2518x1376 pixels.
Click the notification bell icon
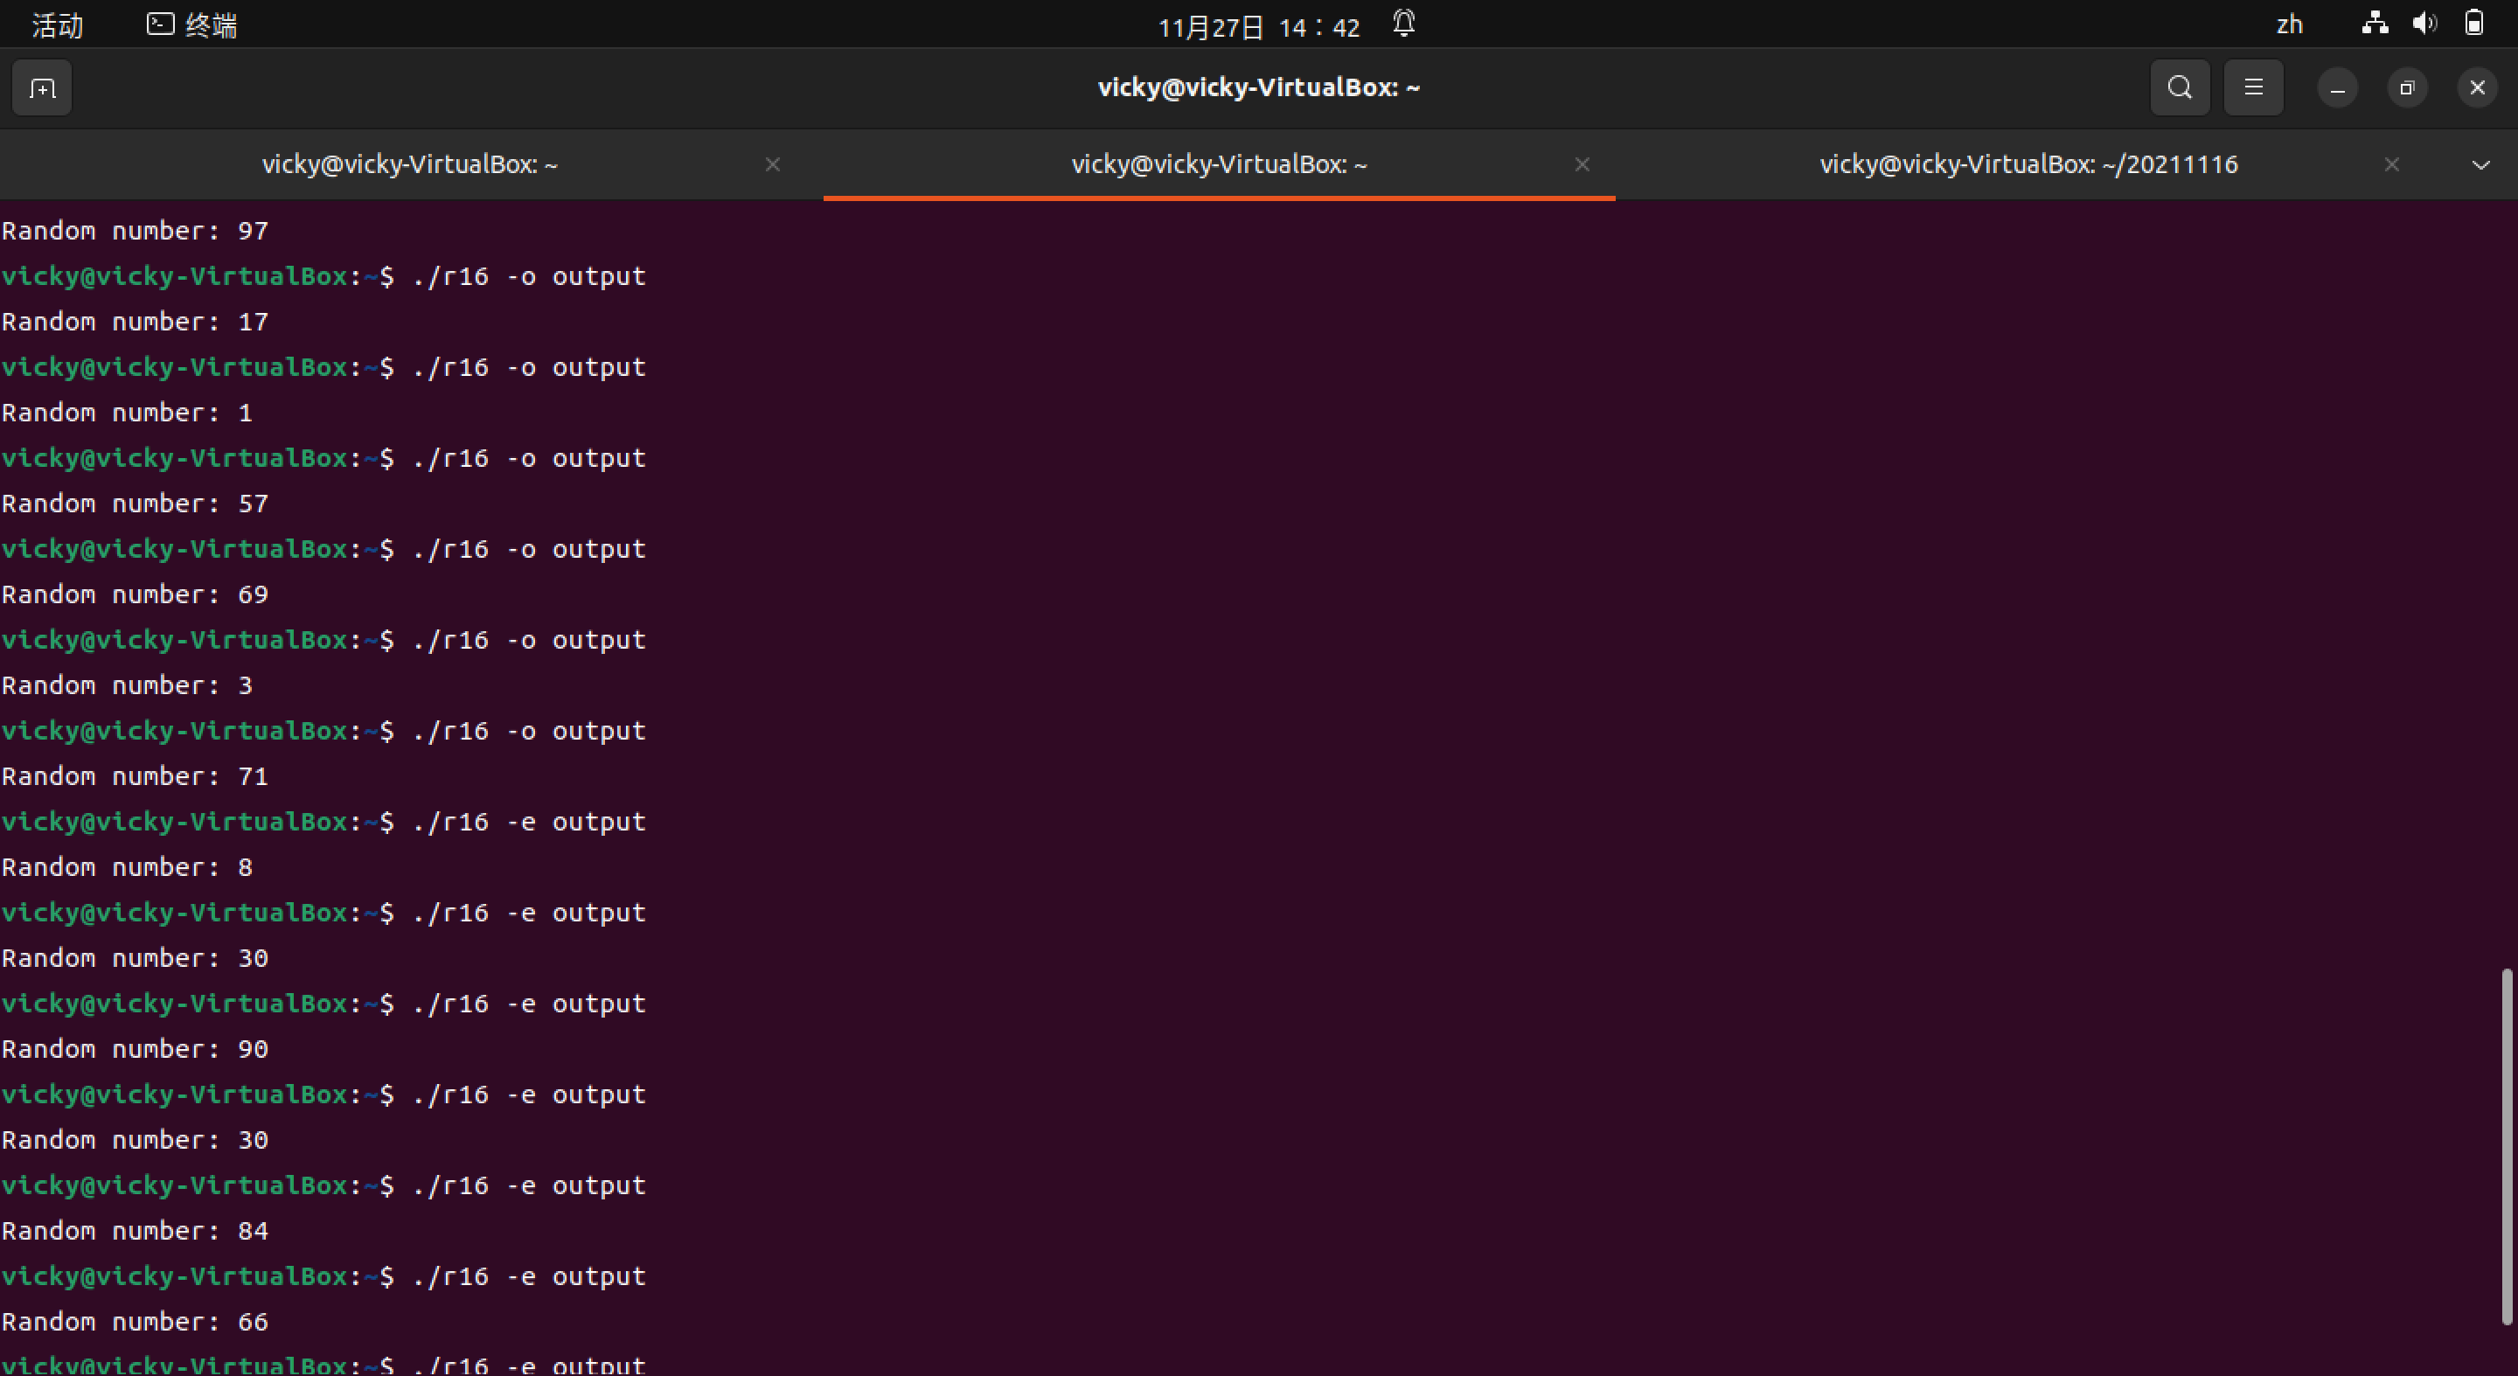pyautogui.click(x=1403, y=24)
